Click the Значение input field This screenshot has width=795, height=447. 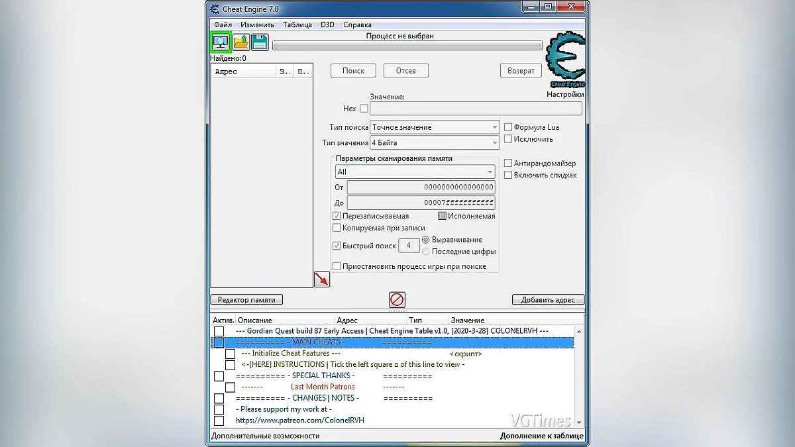pos(476,109)
